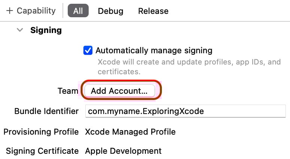Click the Xcode will create profiles description
The height and width of the screenshot is (159, 290).
click(x=189, y=67)
